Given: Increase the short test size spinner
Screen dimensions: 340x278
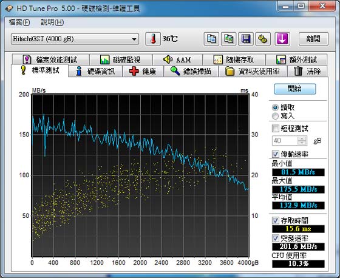Looking at the screenshot, I should coord(302,138).
